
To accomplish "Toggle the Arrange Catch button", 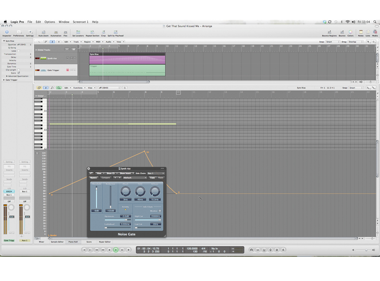I will click(52, 42).
